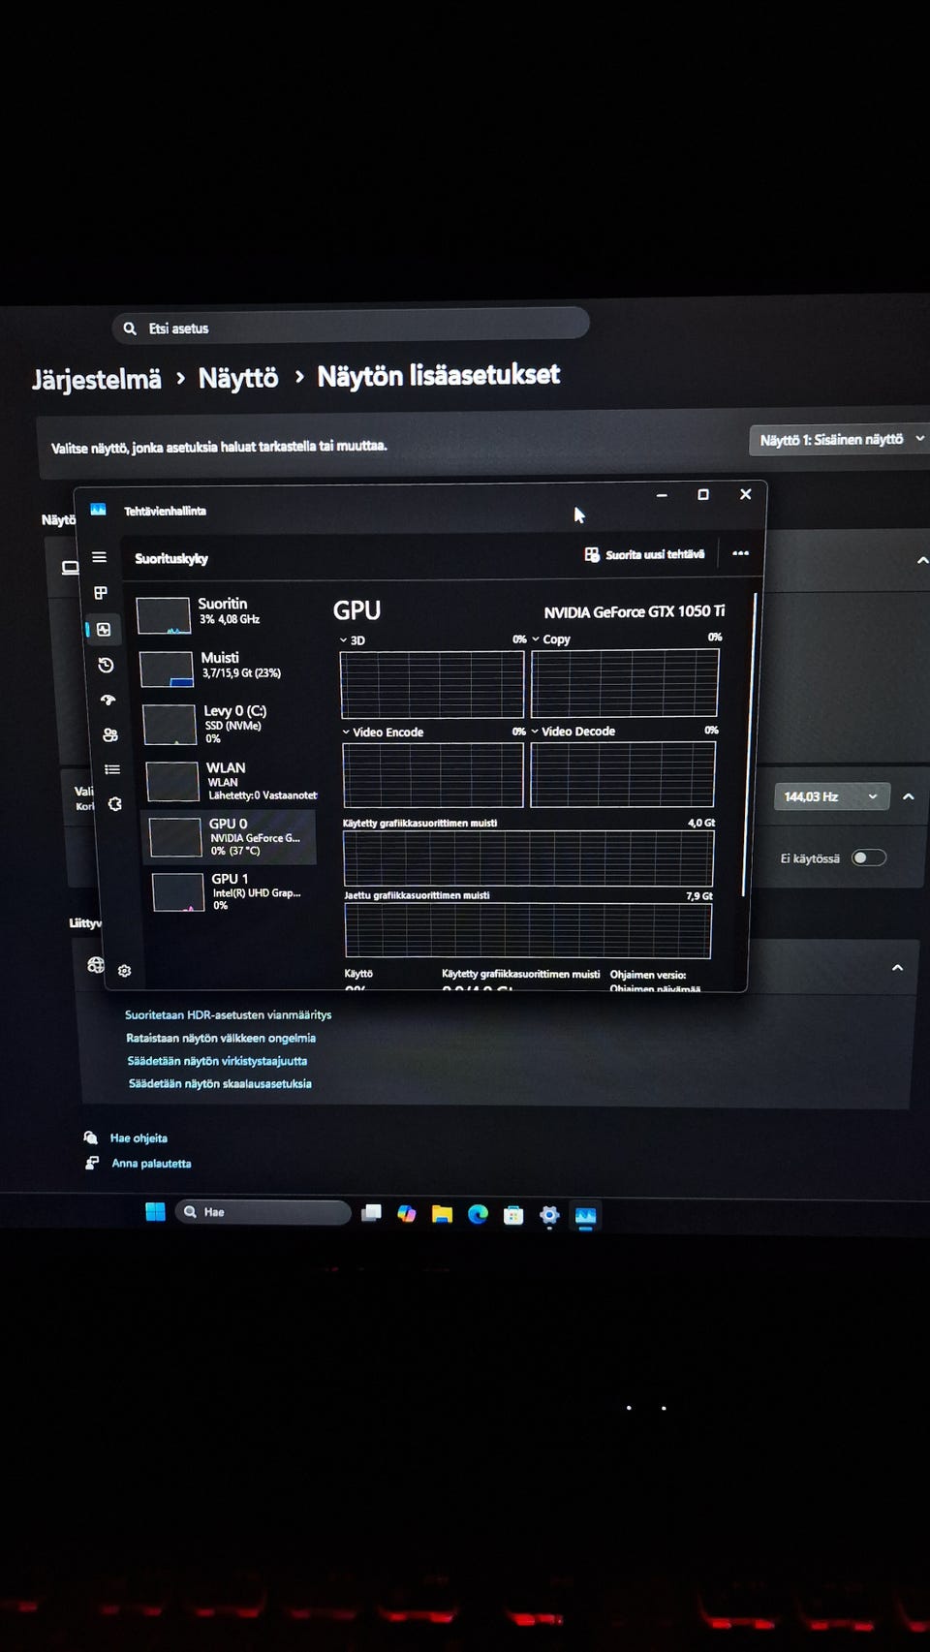The height and width of the screenshot is (1652, 930).
Task: Go to Järjestelmä in Settings breadcrumb
Action: [x=96, y=379]
